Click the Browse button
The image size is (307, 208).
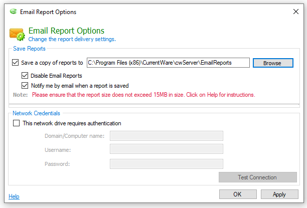pos(273,63)
